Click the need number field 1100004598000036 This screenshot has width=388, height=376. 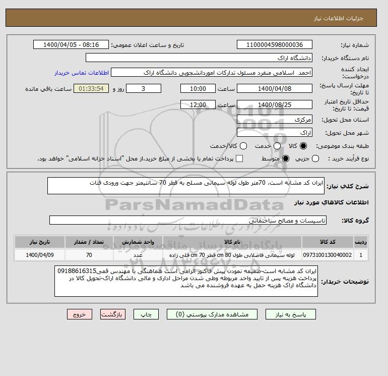(x=275, y=44)
